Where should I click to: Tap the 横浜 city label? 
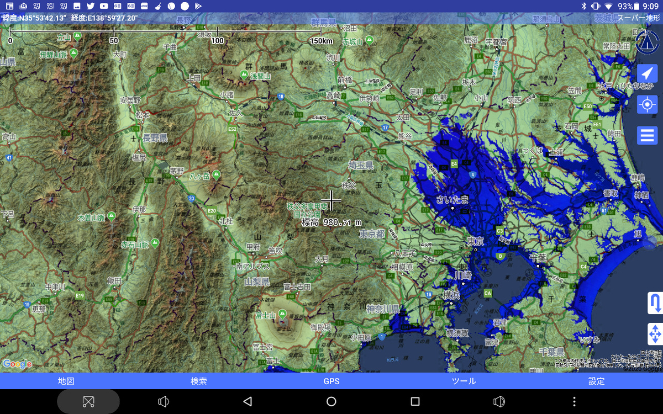tap(451, 295)
